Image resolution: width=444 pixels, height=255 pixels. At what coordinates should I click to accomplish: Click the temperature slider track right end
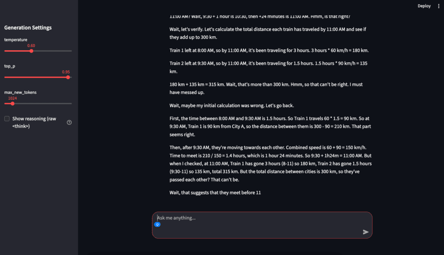(x=71, y=51)
